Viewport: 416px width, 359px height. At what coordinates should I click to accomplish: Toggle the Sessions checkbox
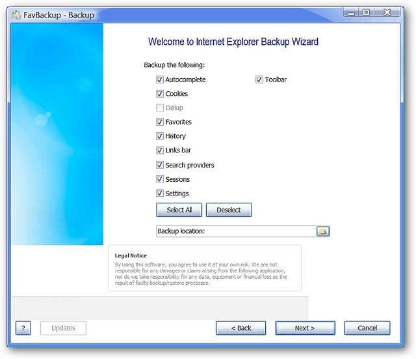coord(160,179)
